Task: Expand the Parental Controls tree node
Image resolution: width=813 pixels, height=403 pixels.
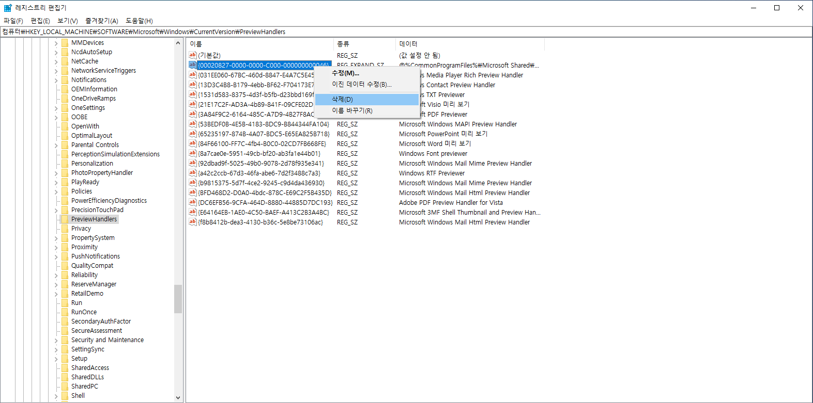Action: point(56,145)
